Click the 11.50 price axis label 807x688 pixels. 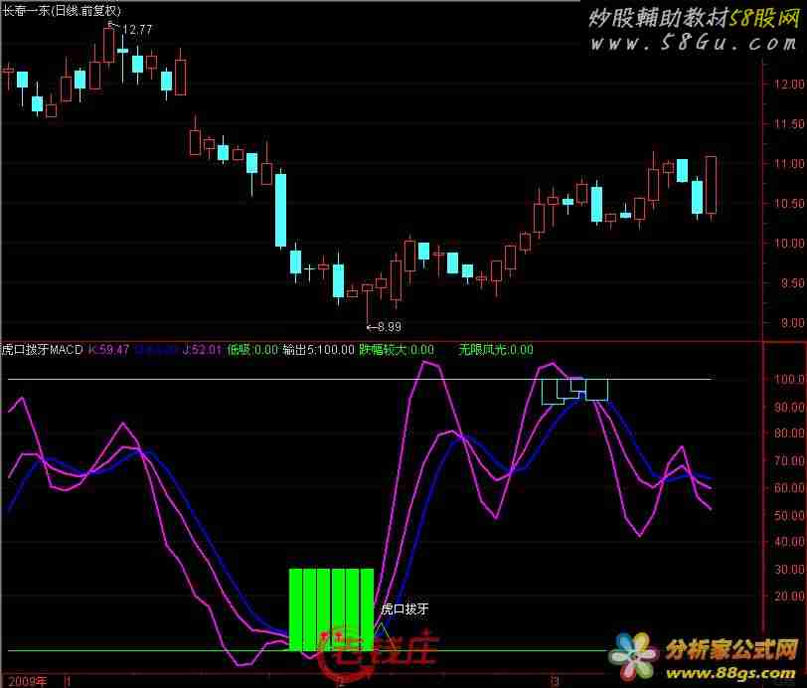pyautogui.click(x=789, y=123)
